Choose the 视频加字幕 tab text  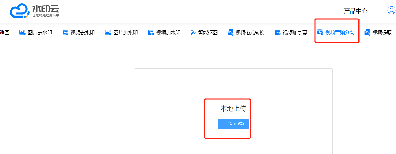(295, 32)
